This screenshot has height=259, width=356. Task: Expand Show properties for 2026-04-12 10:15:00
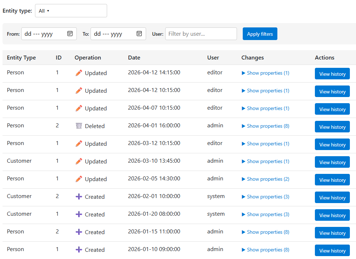[265, 91]
